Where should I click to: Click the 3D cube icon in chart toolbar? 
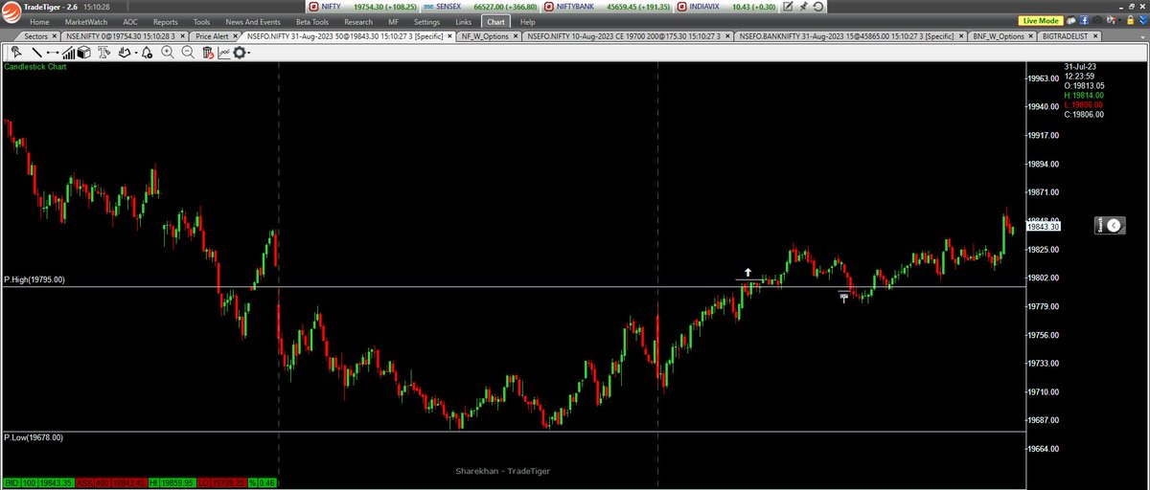point(83,53)
